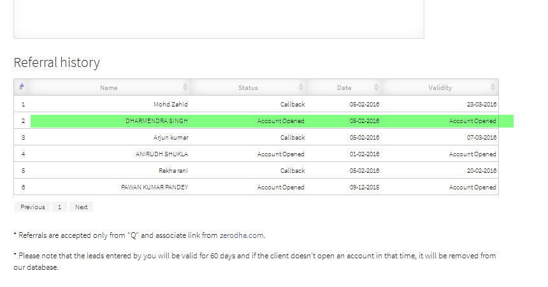Select page 1 in pagination

pos(60,207)
